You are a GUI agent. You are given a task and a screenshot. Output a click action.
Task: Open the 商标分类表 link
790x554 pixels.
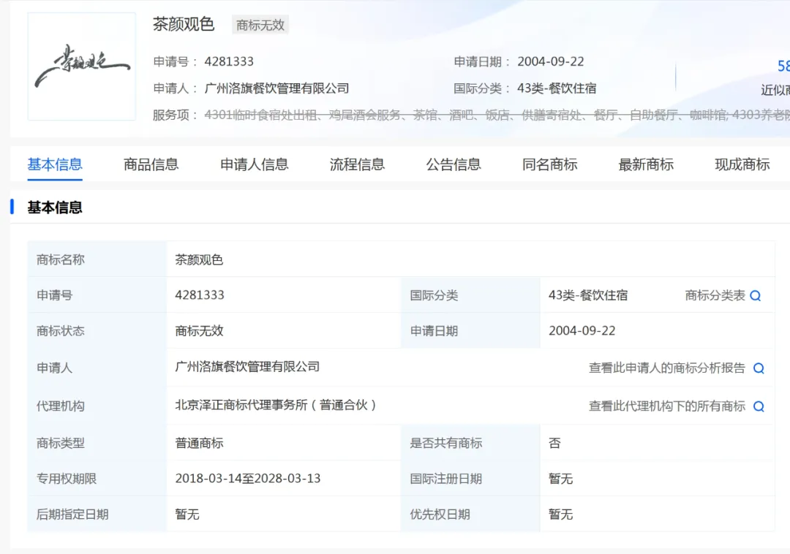[715, 295]
